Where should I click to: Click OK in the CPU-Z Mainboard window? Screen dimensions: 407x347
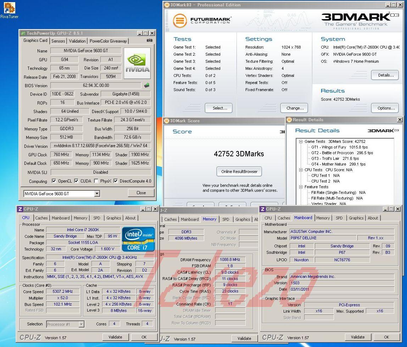click(x=386, y=337)
